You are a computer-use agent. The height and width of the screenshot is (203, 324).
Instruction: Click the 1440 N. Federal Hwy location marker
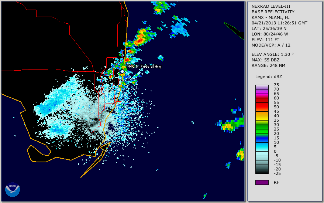click(122, 71)
